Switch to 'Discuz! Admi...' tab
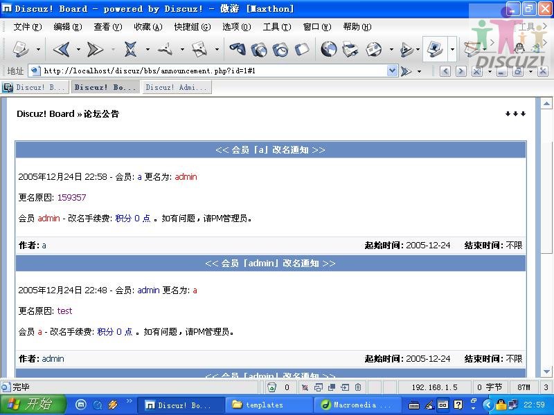Screen dimensions: 554x415 (x=177, y=87)
